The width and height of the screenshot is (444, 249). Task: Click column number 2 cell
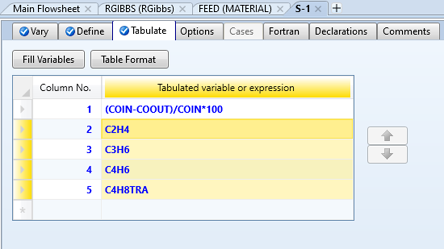[67, 129]
